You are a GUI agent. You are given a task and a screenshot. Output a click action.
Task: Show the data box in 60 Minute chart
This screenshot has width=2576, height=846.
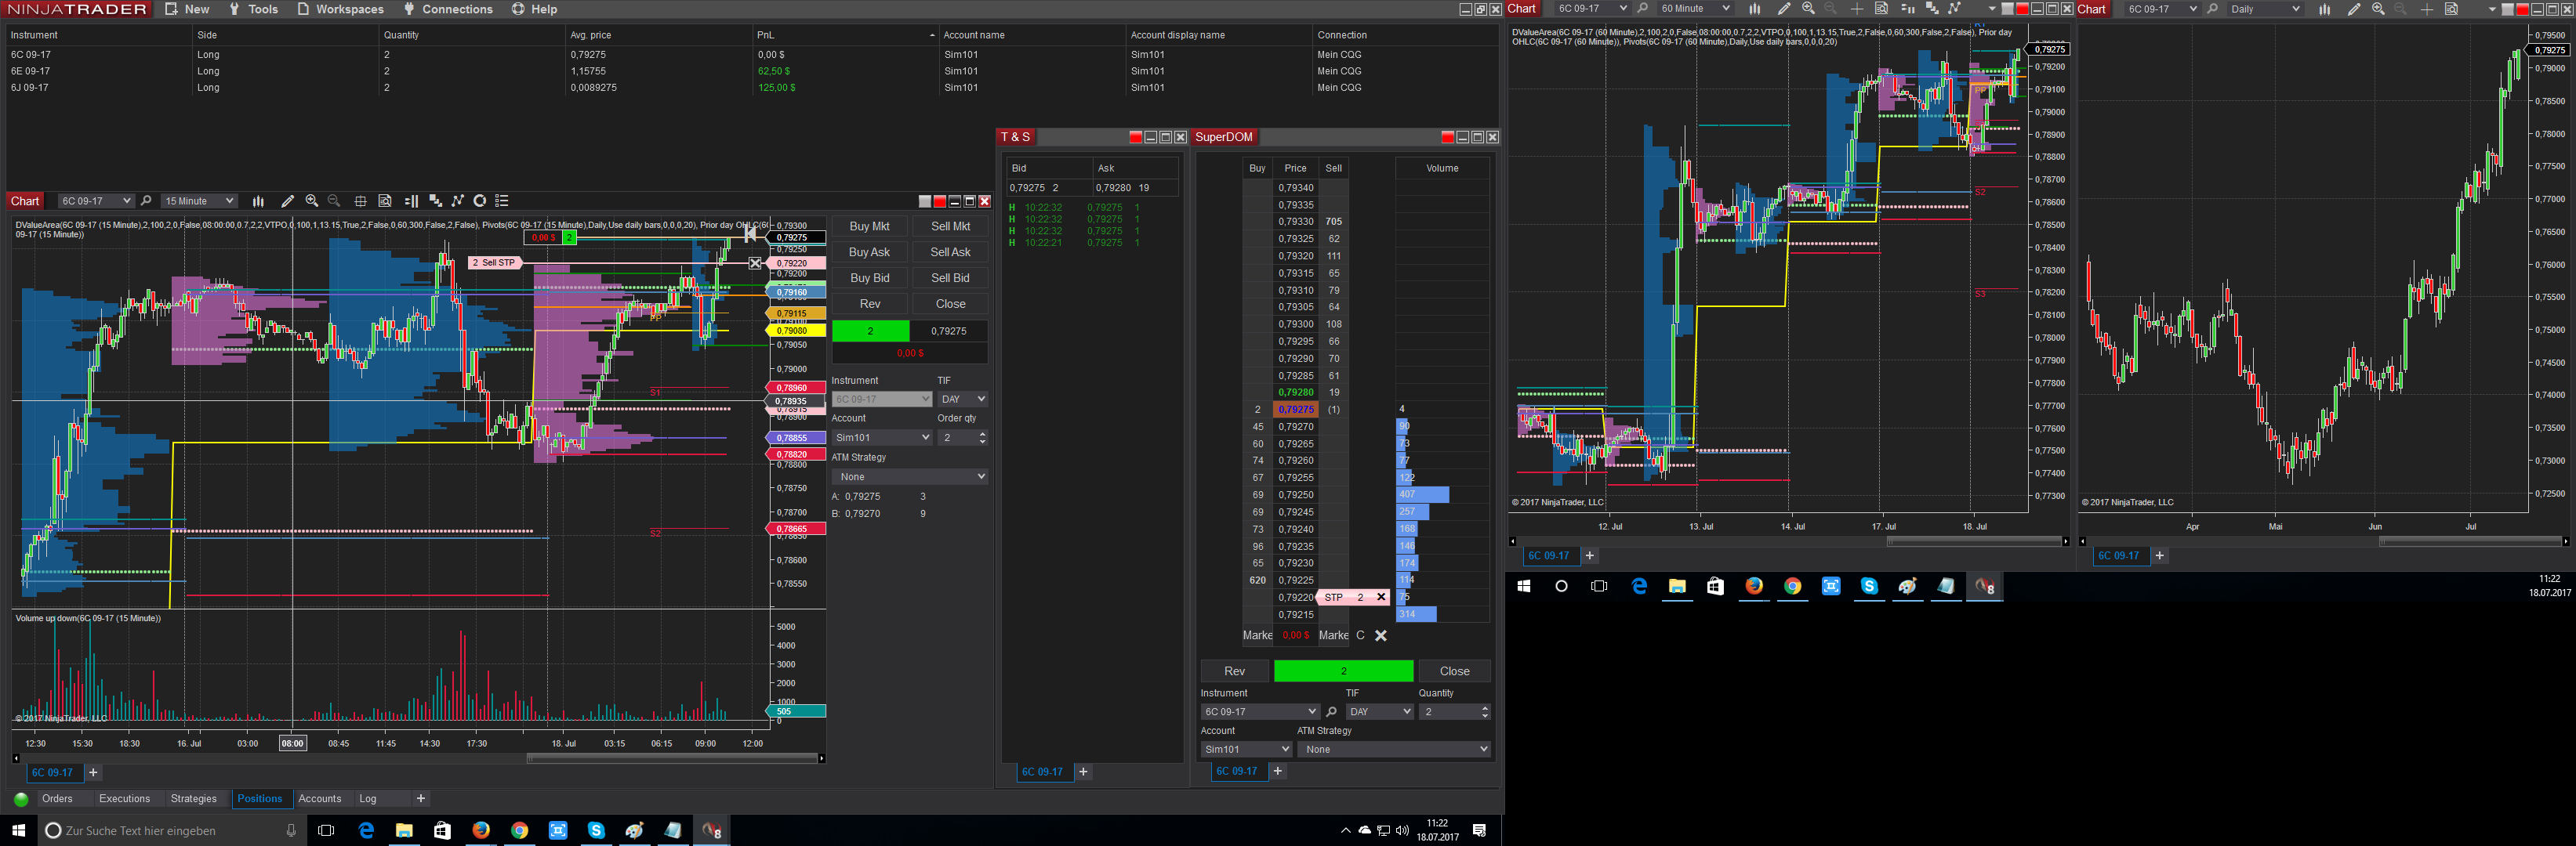pos(1881,9)
